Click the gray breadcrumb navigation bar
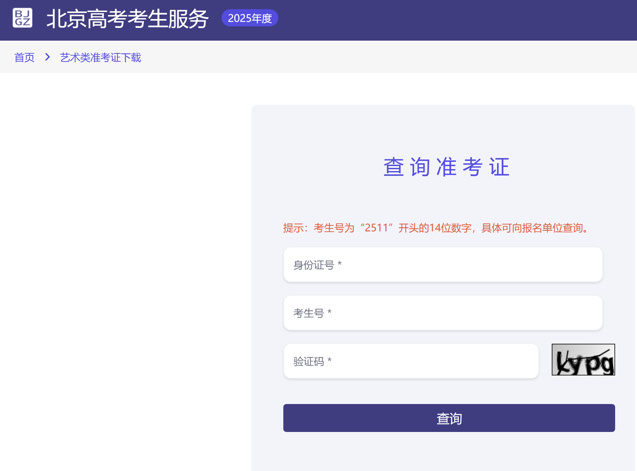 (x=380, y=57)
